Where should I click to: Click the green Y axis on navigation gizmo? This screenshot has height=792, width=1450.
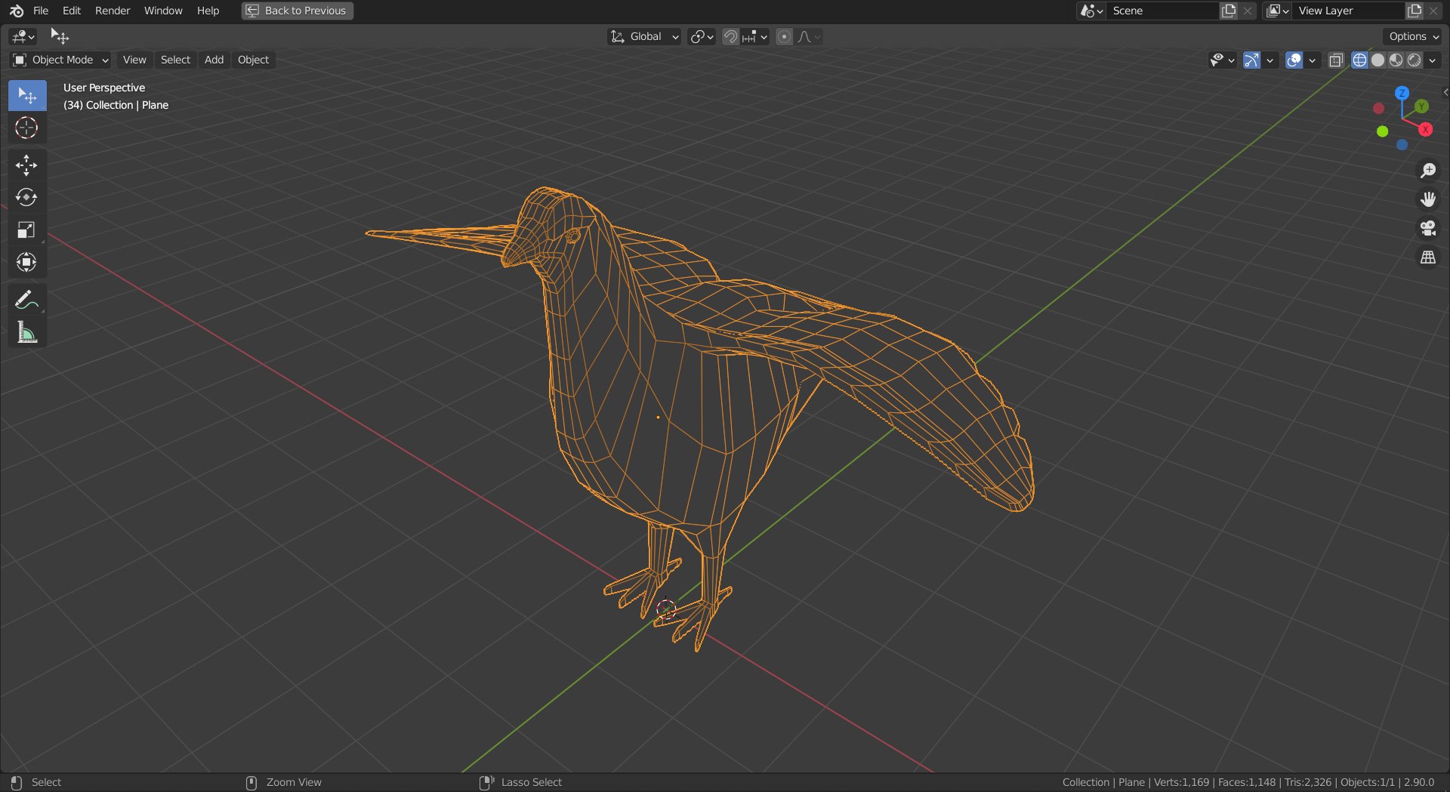tap(1421, 106)
